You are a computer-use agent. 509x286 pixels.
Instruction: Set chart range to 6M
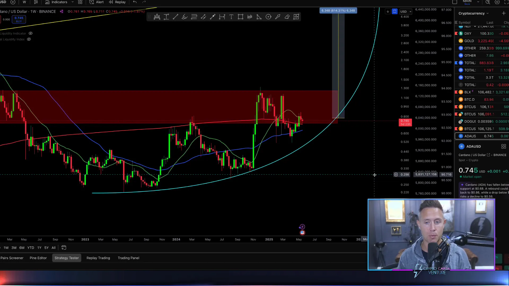[x=22, y=248]
